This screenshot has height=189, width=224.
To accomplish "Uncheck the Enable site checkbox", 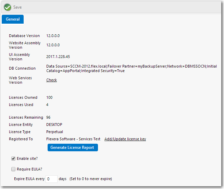I will coord(13,158).
